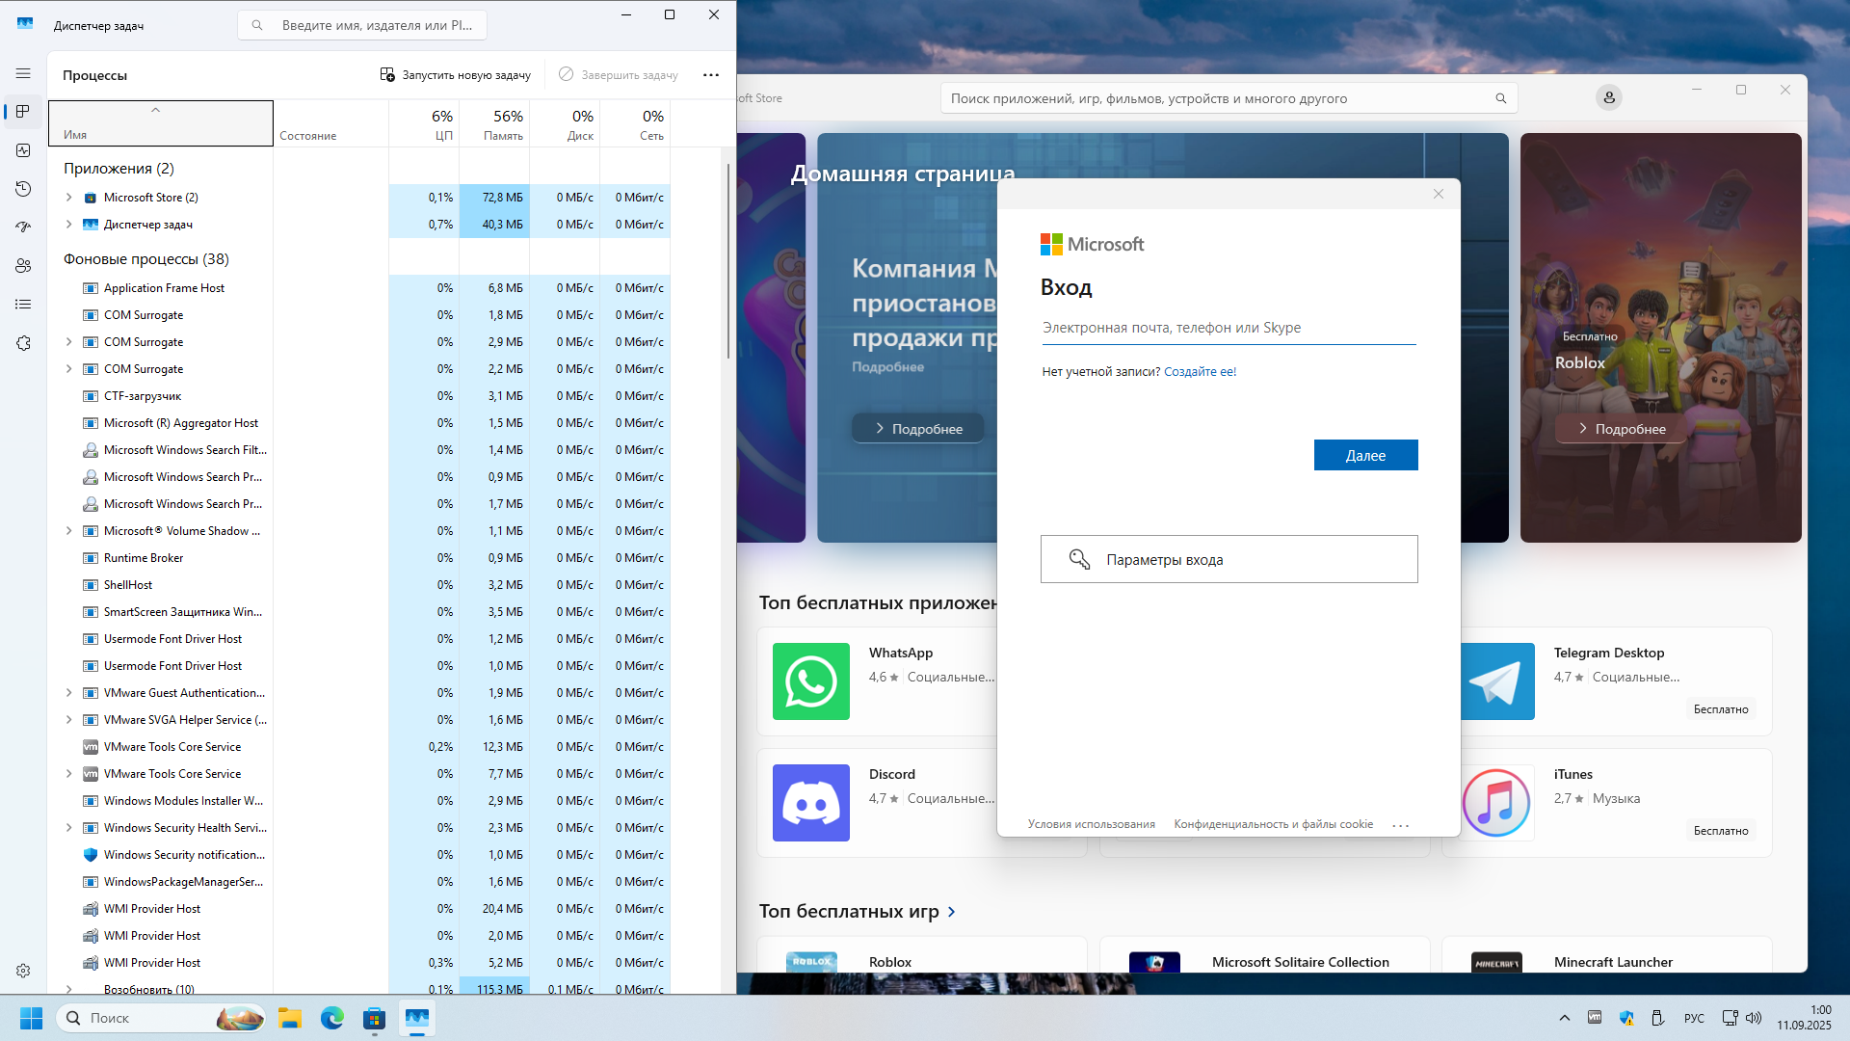Click Запустить новую задачу button
This screenshot has height=1041, width=1850.
(455, 75)
